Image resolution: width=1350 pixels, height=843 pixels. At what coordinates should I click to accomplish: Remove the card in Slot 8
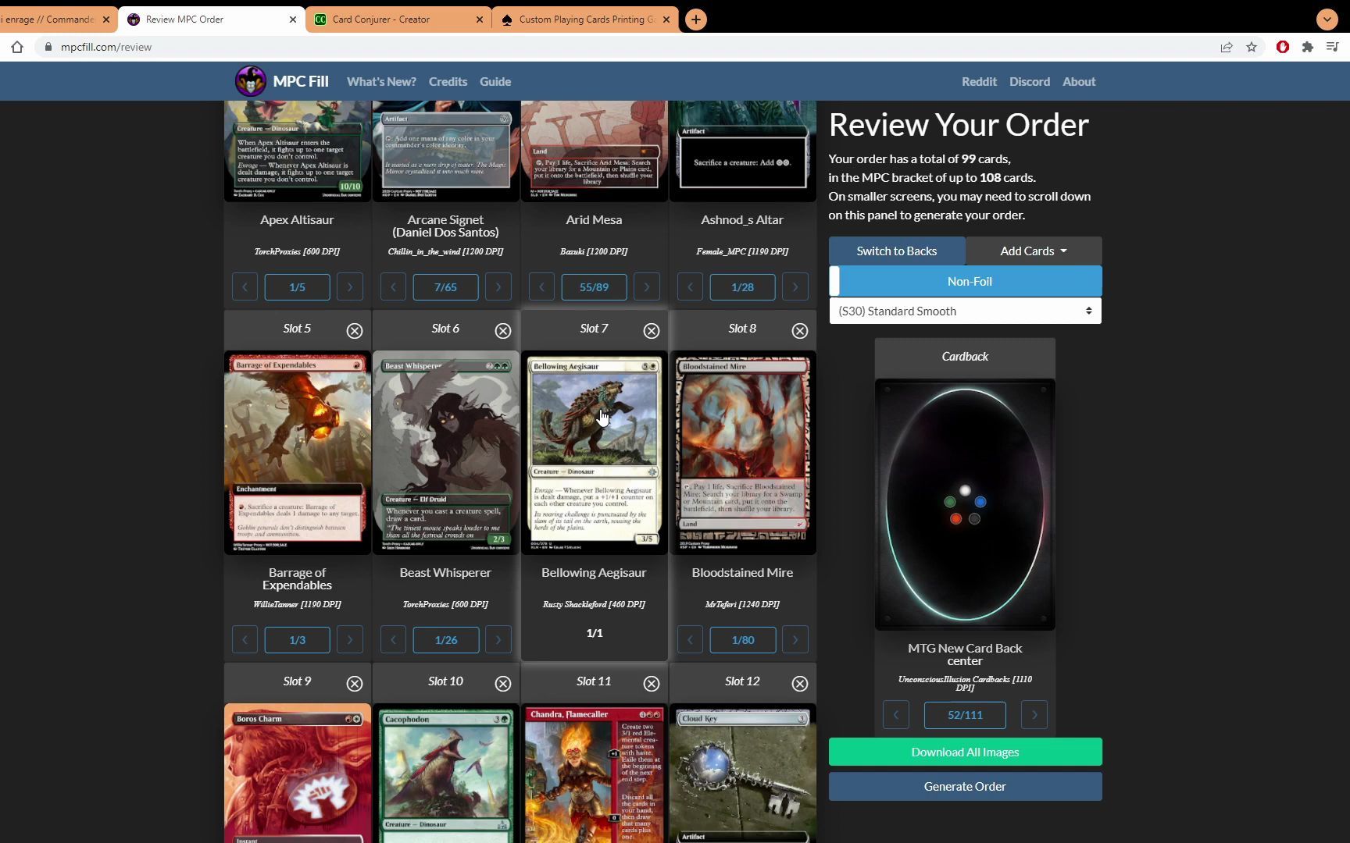[800, 331]
